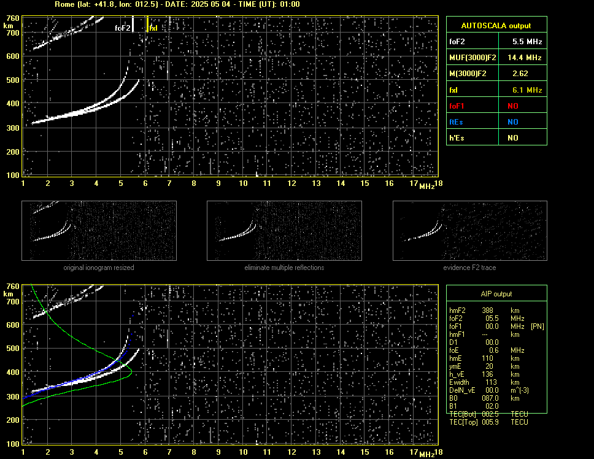Click the [PN] tag beside foF1
This screenshot has height=459, width=594.
537,326
